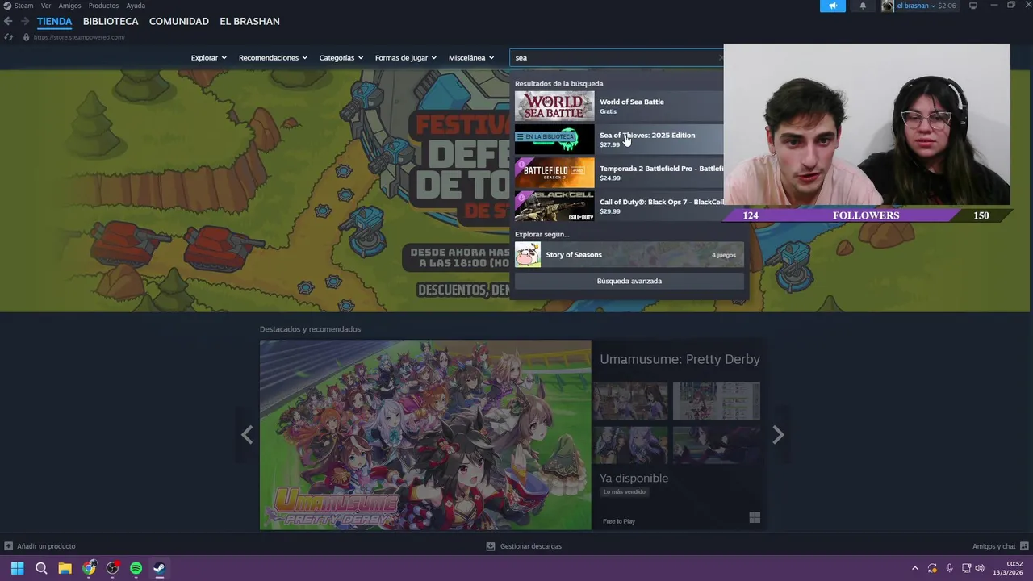1033x581 pixels.
Task: Switch to the COMUNIDAD tab
Action: 179,22
